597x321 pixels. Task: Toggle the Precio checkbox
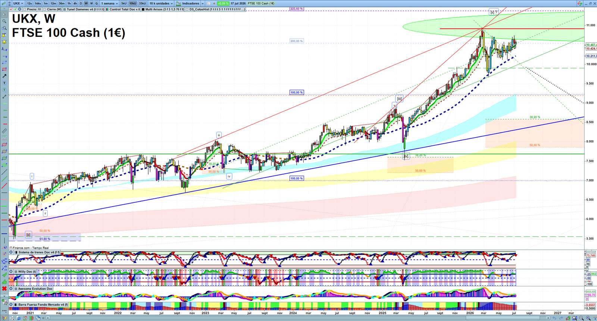[x=25, y=9]
